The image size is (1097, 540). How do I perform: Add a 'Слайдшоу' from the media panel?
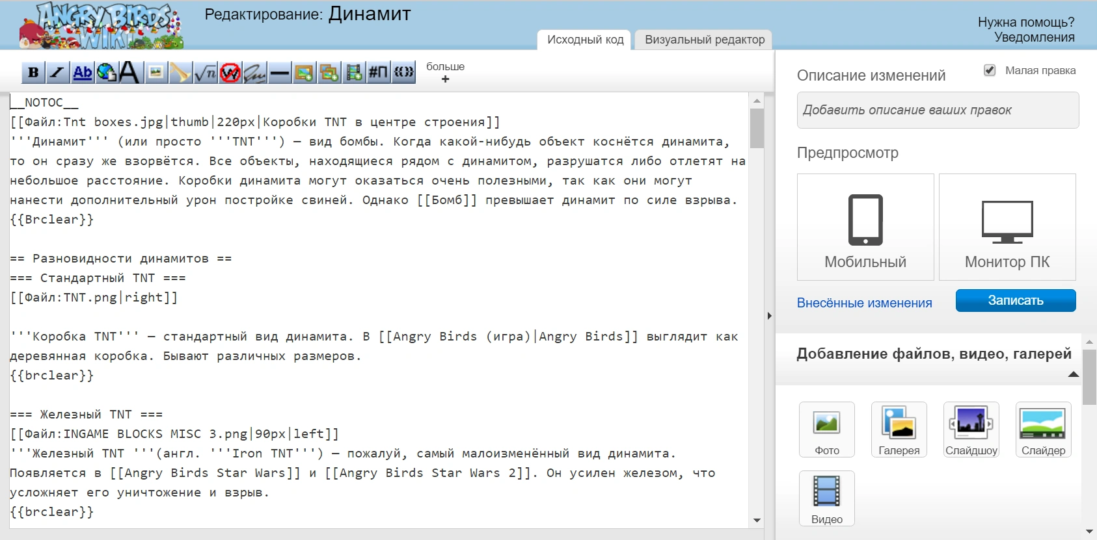971,430
